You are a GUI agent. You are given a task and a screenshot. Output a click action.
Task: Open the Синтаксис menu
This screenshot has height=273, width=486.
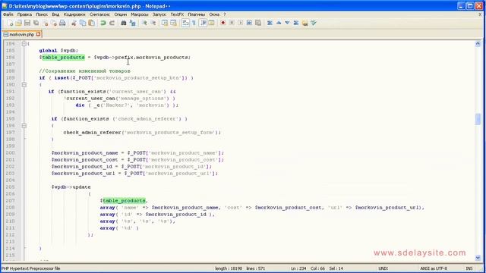pos(99,14)
